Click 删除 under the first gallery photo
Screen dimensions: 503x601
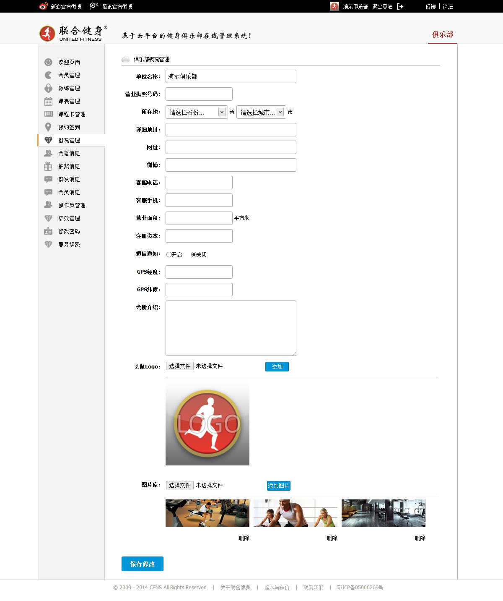tap(244, 538)
